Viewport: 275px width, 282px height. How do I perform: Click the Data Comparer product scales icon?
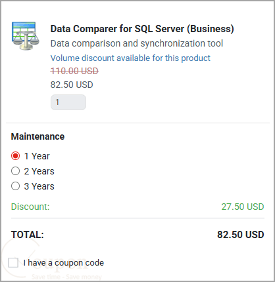pos(26,36)
